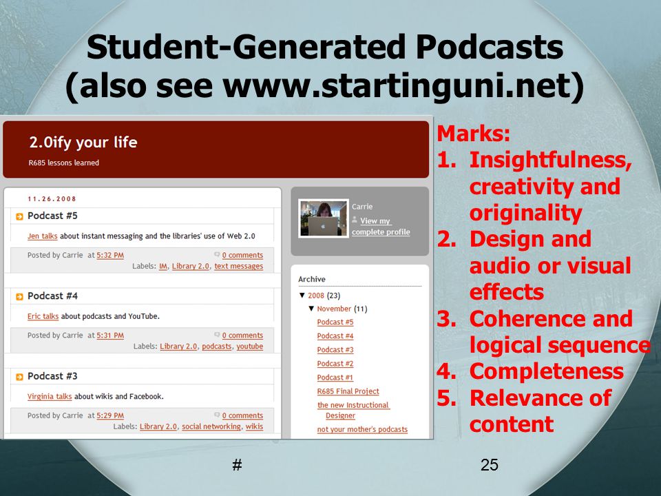
Task: Open the November archive link
Action: [x=334, y=309]
